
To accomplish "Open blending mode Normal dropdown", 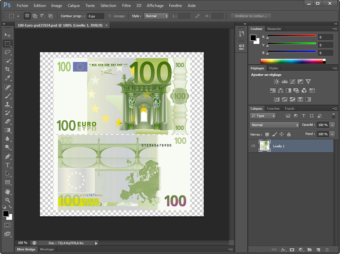I will pos(274,125).
